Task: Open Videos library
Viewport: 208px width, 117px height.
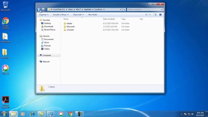Action: click(47, 49)
